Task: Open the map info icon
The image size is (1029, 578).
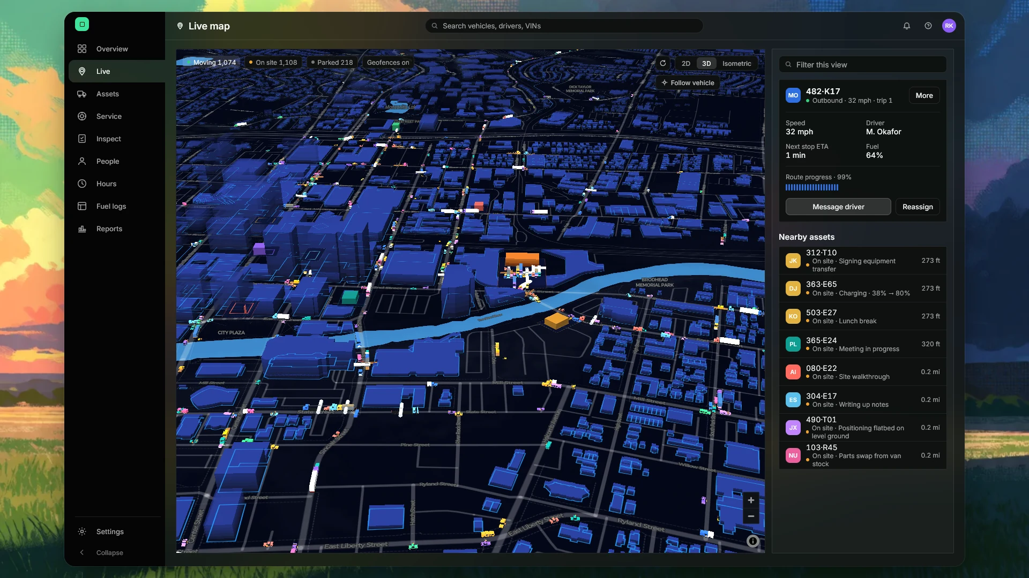Action: click(x=752, y=541)
